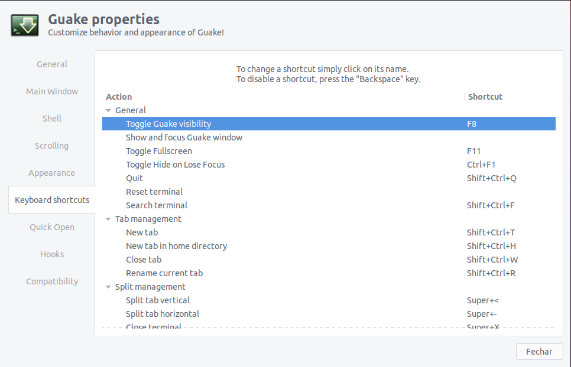Select the 'New tab in home directory' action

coord(177,246)
